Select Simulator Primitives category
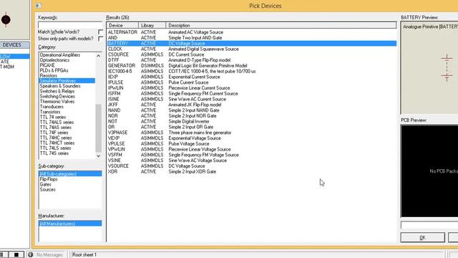This screenshot has height=258, width=458. pos(67,81)
